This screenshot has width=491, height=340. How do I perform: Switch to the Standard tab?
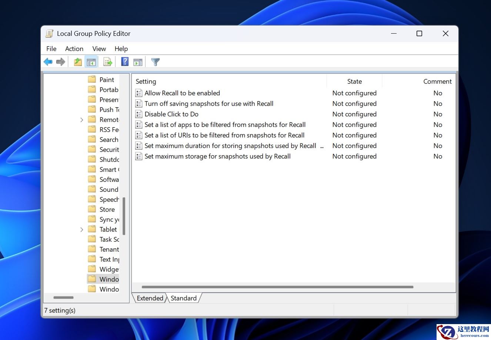[x=183, y=298]
